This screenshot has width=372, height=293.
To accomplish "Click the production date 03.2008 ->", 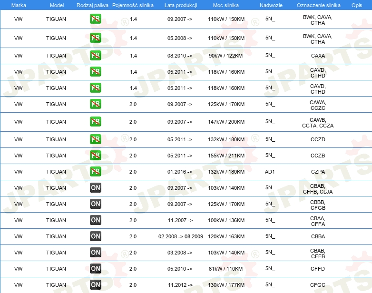I will pos(180,253).
